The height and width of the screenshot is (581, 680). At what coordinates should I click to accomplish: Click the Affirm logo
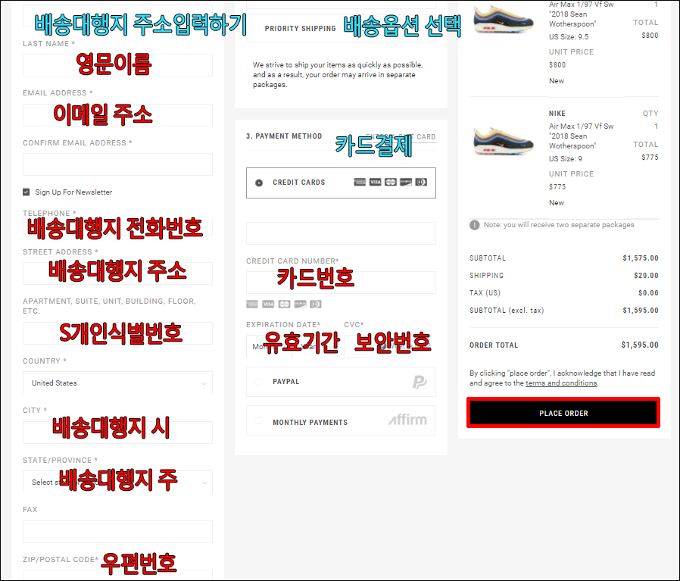(407, 420)
